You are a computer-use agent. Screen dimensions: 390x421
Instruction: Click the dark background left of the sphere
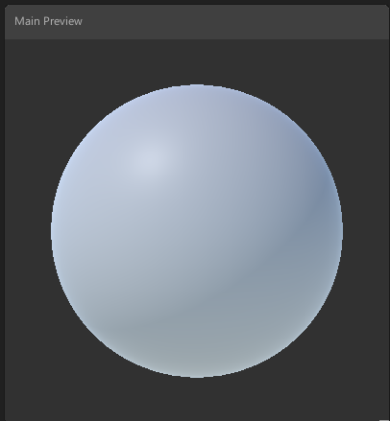(x=27, y=230)
